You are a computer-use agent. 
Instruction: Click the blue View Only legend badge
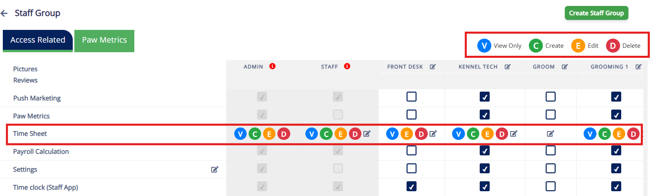(x=484, y=46)
